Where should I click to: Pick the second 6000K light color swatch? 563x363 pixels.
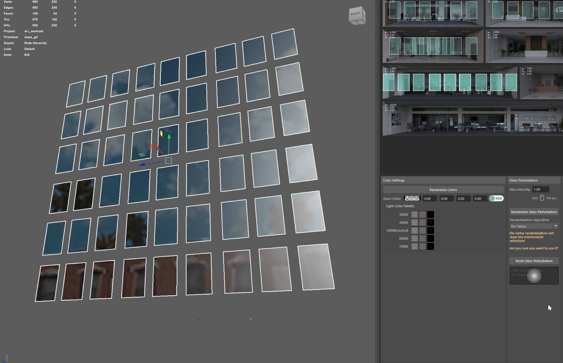[x=422, y=239]
